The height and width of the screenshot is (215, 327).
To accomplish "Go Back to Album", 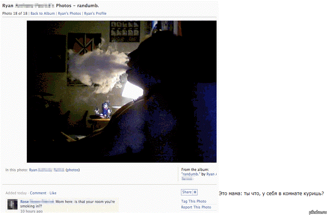I will point(43,13).
